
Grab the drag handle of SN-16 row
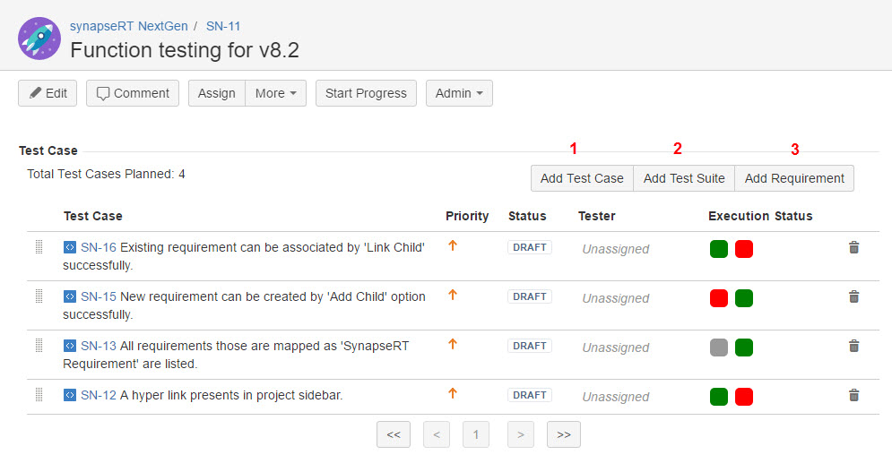click(x=39, y=247)
